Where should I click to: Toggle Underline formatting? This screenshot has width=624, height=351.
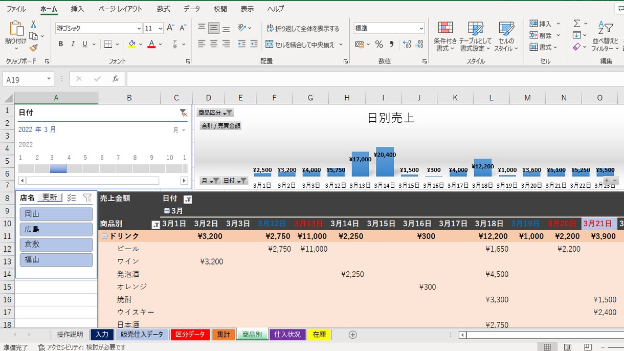point(85,44)
